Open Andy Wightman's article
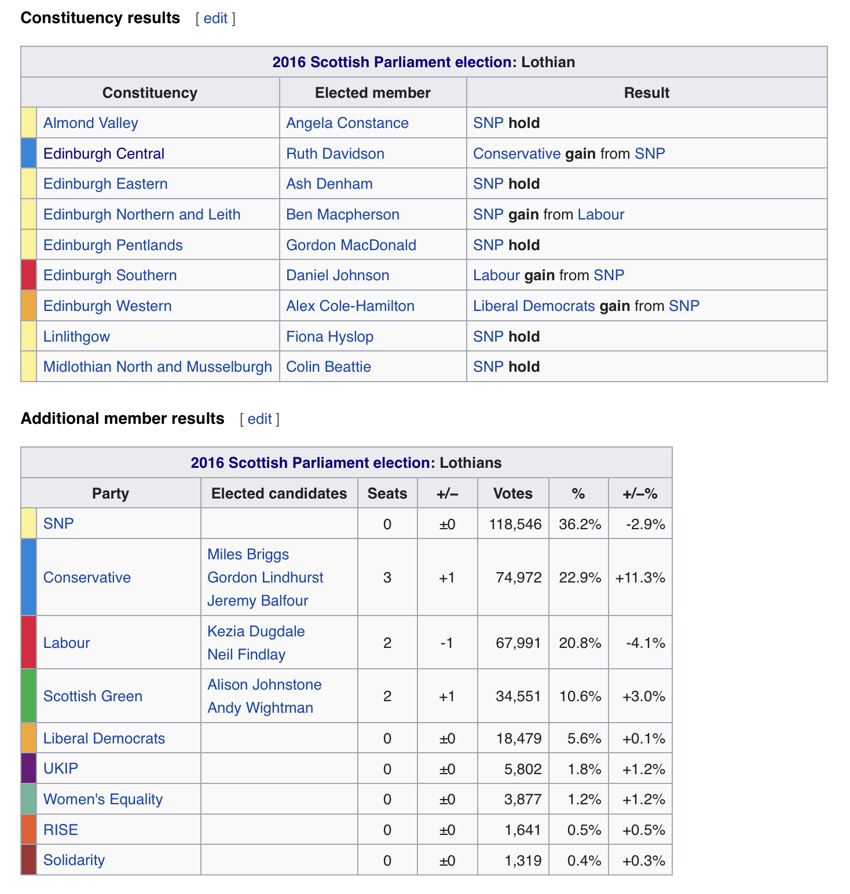850x894 pixels. 261,708
